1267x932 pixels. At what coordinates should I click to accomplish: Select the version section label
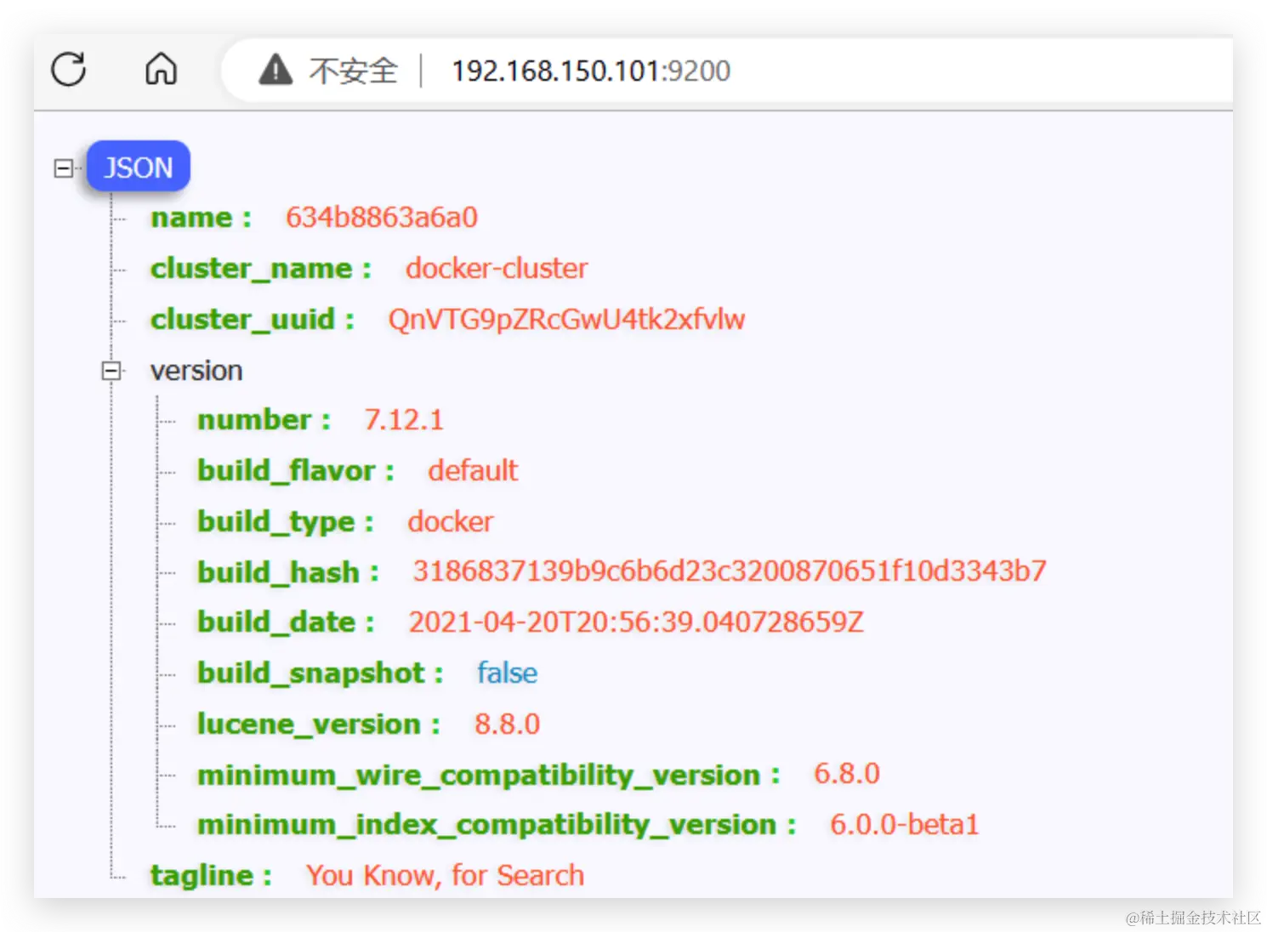coord(196,370)
